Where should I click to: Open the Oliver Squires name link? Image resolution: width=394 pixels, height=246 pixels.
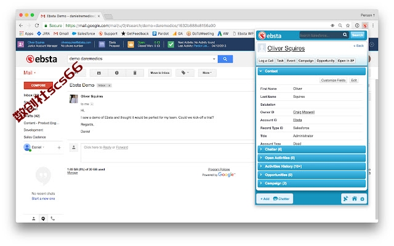pos(286,49)
